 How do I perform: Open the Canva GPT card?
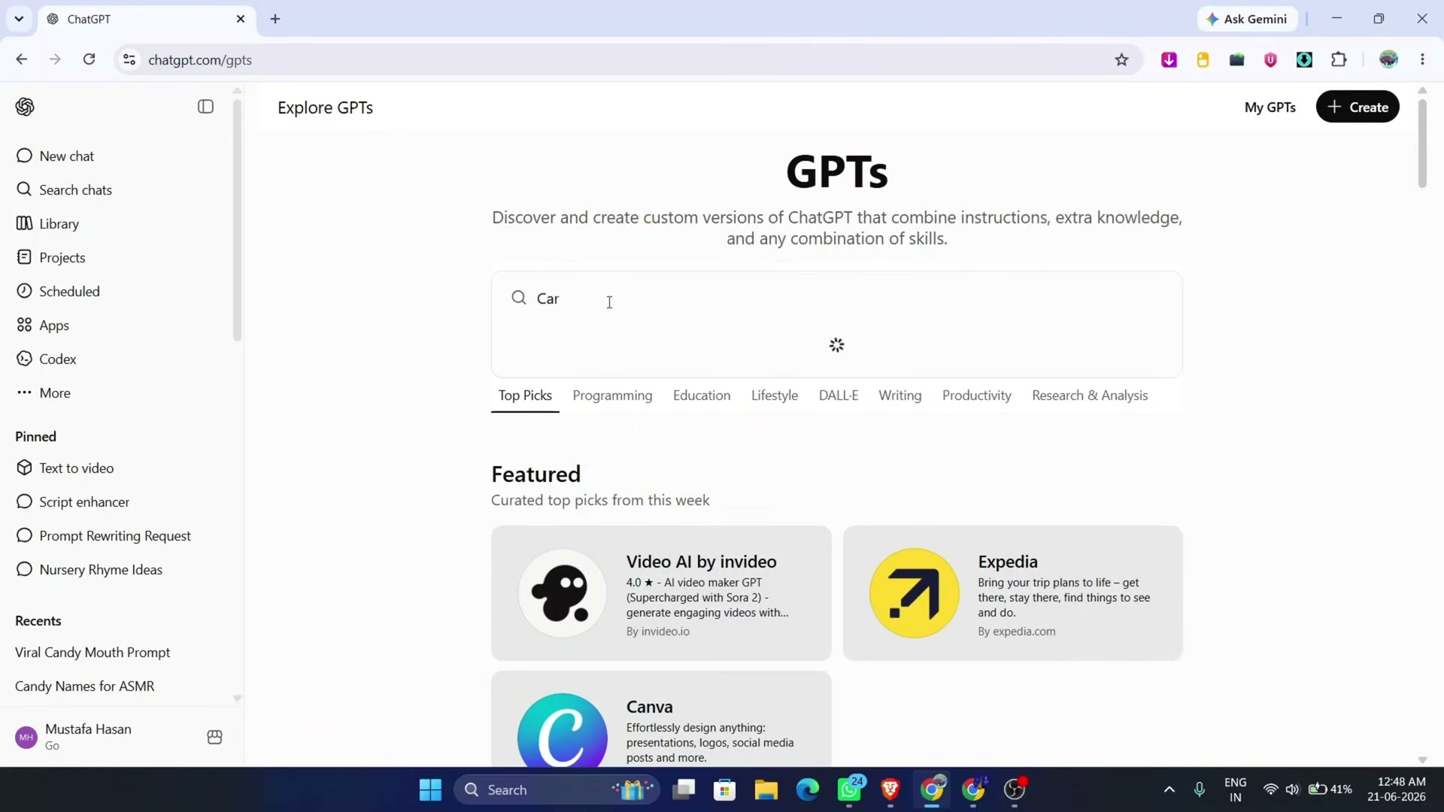pyautogui.click(x=661, y=720)
